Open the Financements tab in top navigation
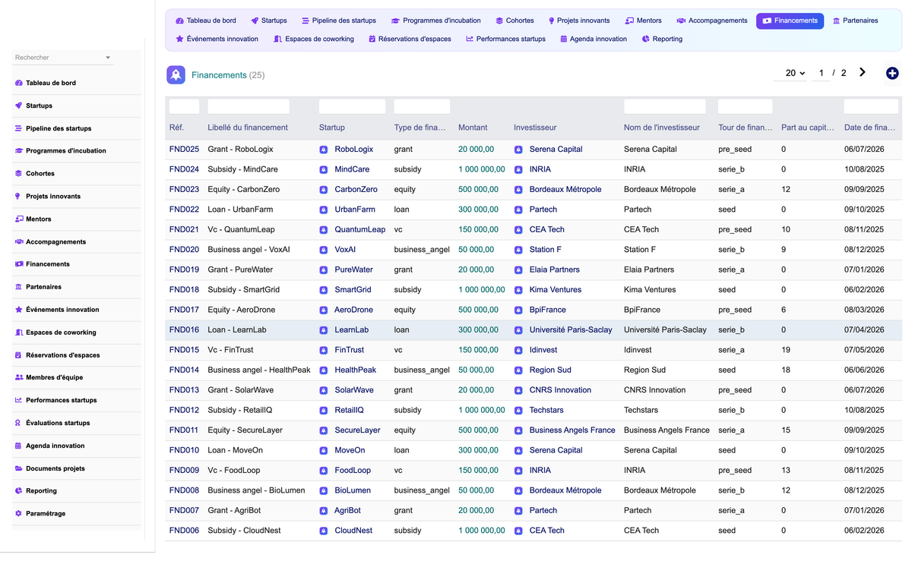The height and width of the screenshot is (564, 912). (790, 20)
